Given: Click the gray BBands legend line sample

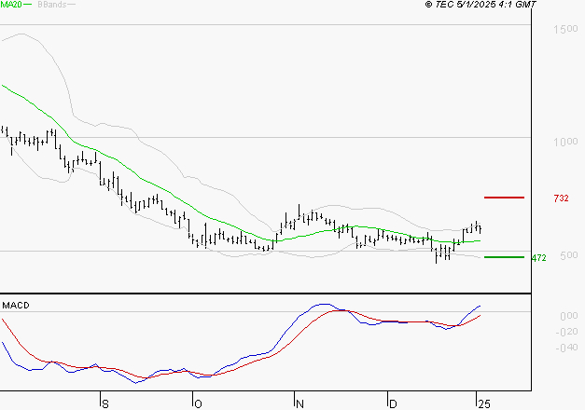Looking at the screenshot, I should tap(71, 5).
